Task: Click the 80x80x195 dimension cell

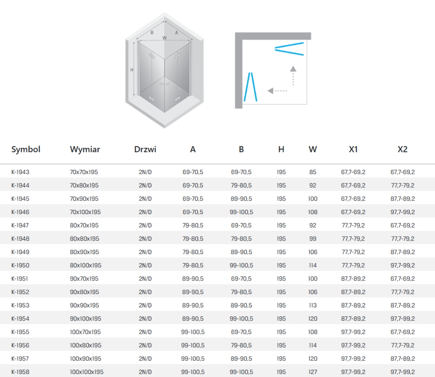Action: coord(84,239)
